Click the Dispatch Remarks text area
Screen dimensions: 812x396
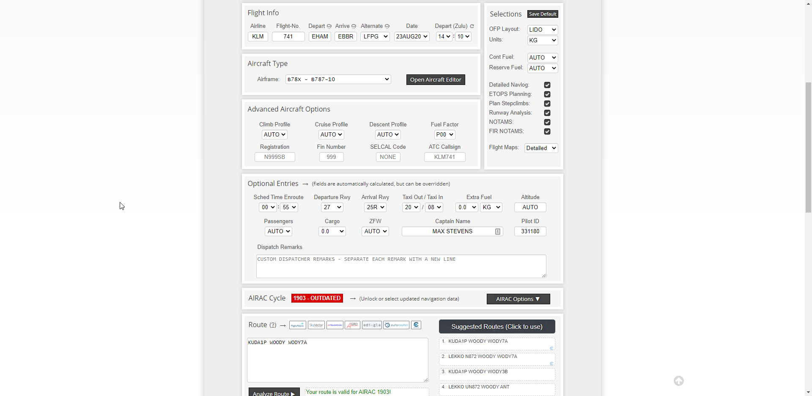click(x=401, y=266)
